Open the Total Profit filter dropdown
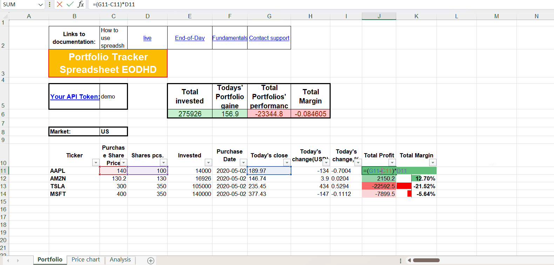The image size is (554, 265). (392, 163)
